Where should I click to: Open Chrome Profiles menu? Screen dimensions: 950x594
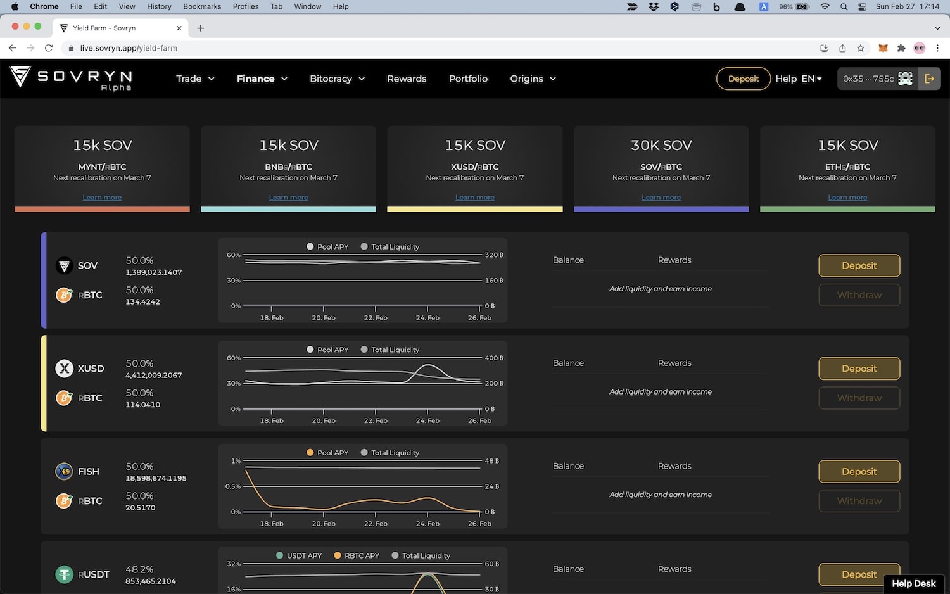tap(246, 6)
